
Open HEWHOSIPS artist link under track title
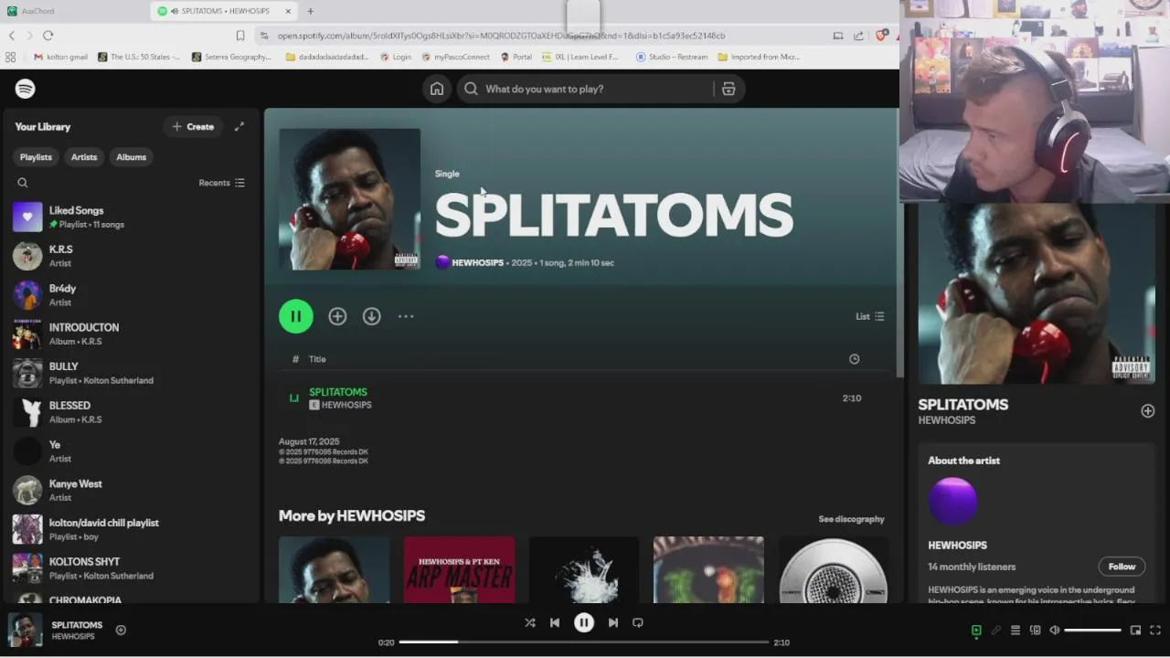[346, 405]
